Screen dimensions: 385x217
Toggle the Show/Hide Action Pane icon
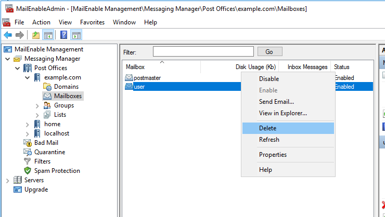coord(76,35)
